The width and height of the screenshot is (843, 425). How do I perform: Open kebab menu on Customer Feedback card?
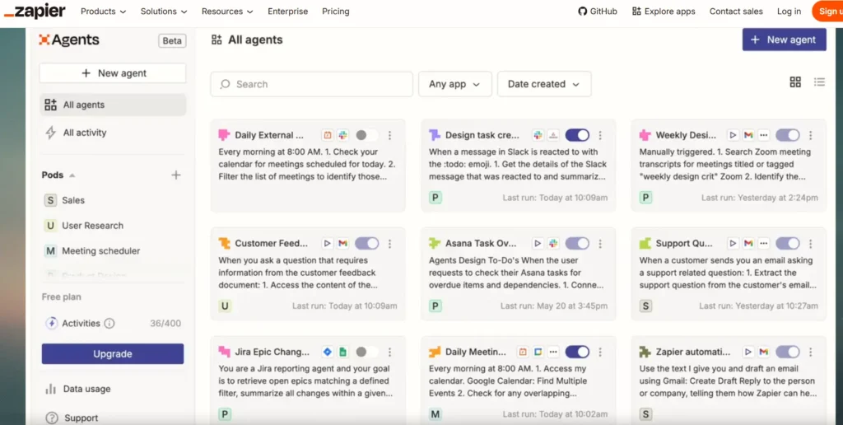(x=389, y=243)
